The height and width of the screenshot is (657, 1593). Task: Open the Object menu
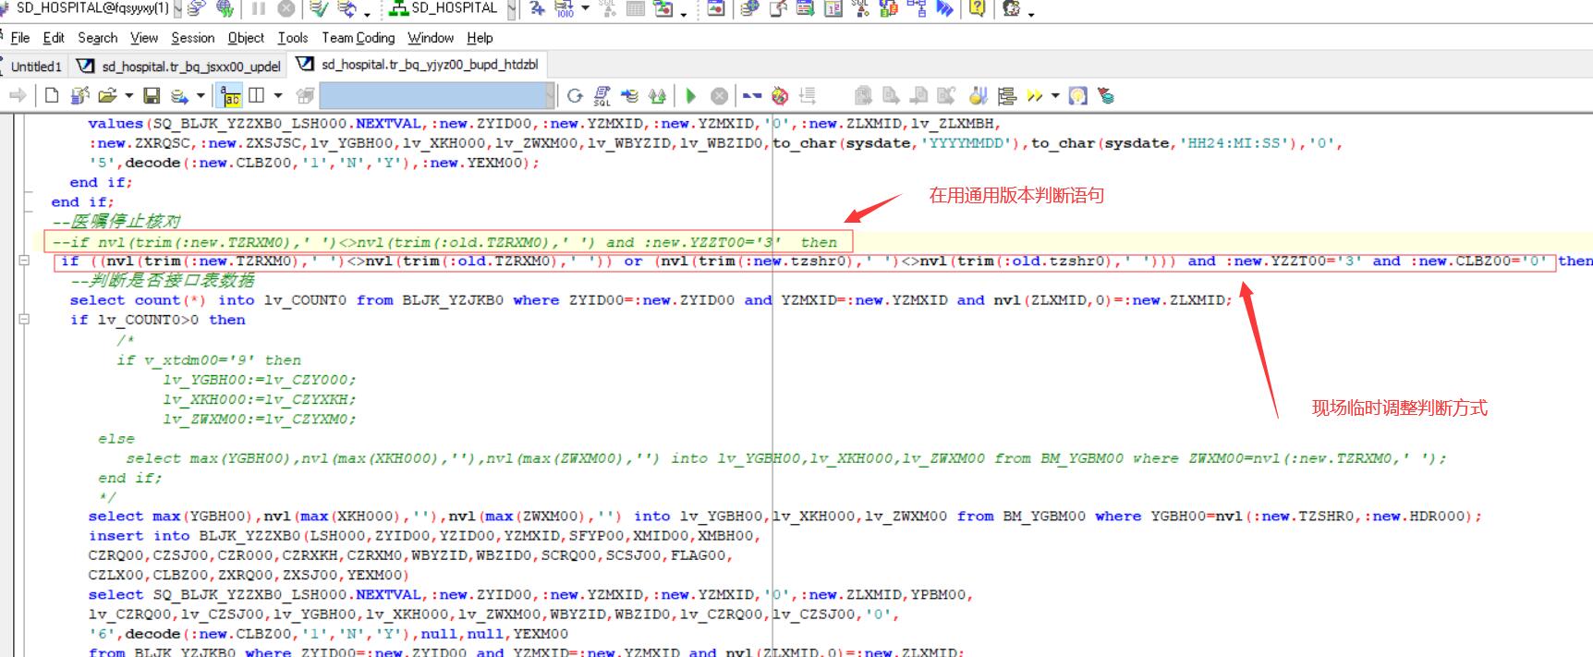point(246,38)
